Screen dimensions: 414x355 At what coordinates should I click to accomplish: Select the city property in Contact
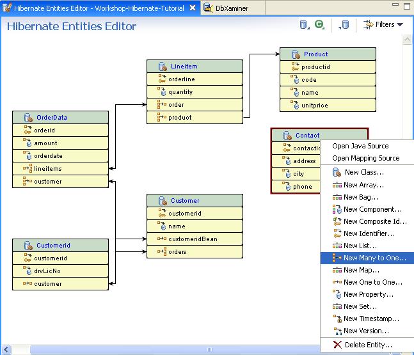296,174
